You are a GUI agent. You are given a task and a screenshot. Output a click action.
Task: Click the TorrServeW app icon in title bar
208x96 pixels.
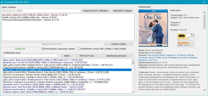(x=2, y=2)
